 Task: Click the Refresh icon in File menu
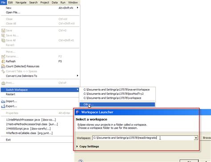(3, 61)
